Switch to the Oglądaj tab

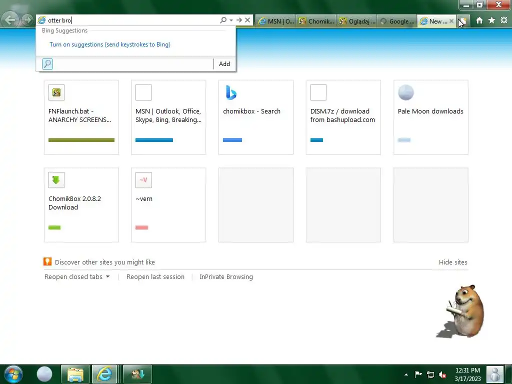point(357,21)
